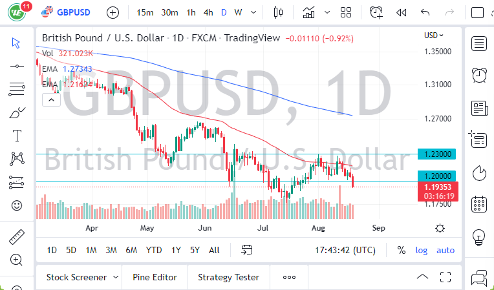Set the date range to YTD
The width and height of the screenshot is (494, 290).
[154, 250]
